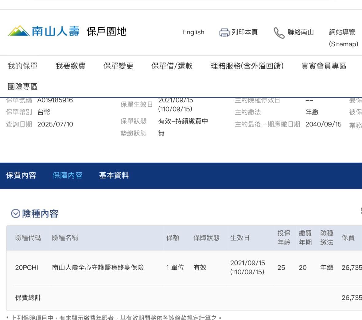
Task: Click the 投保年齡 column header
Action: click(284, 238)
